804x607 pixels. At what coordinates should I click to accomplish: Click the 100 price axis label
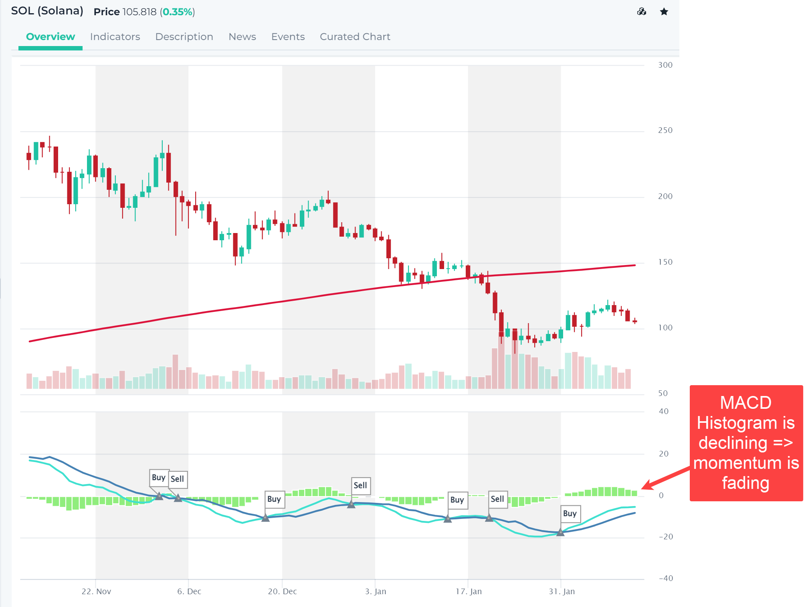(x=665, y=328)
